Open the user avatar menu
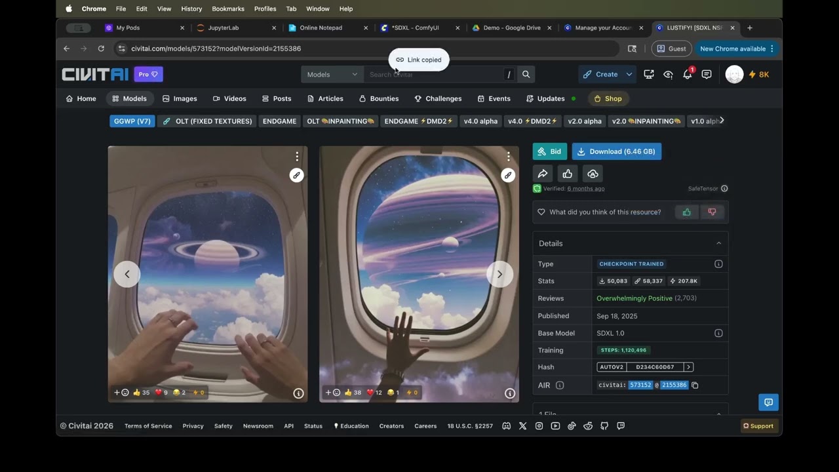 pos(734,75)
